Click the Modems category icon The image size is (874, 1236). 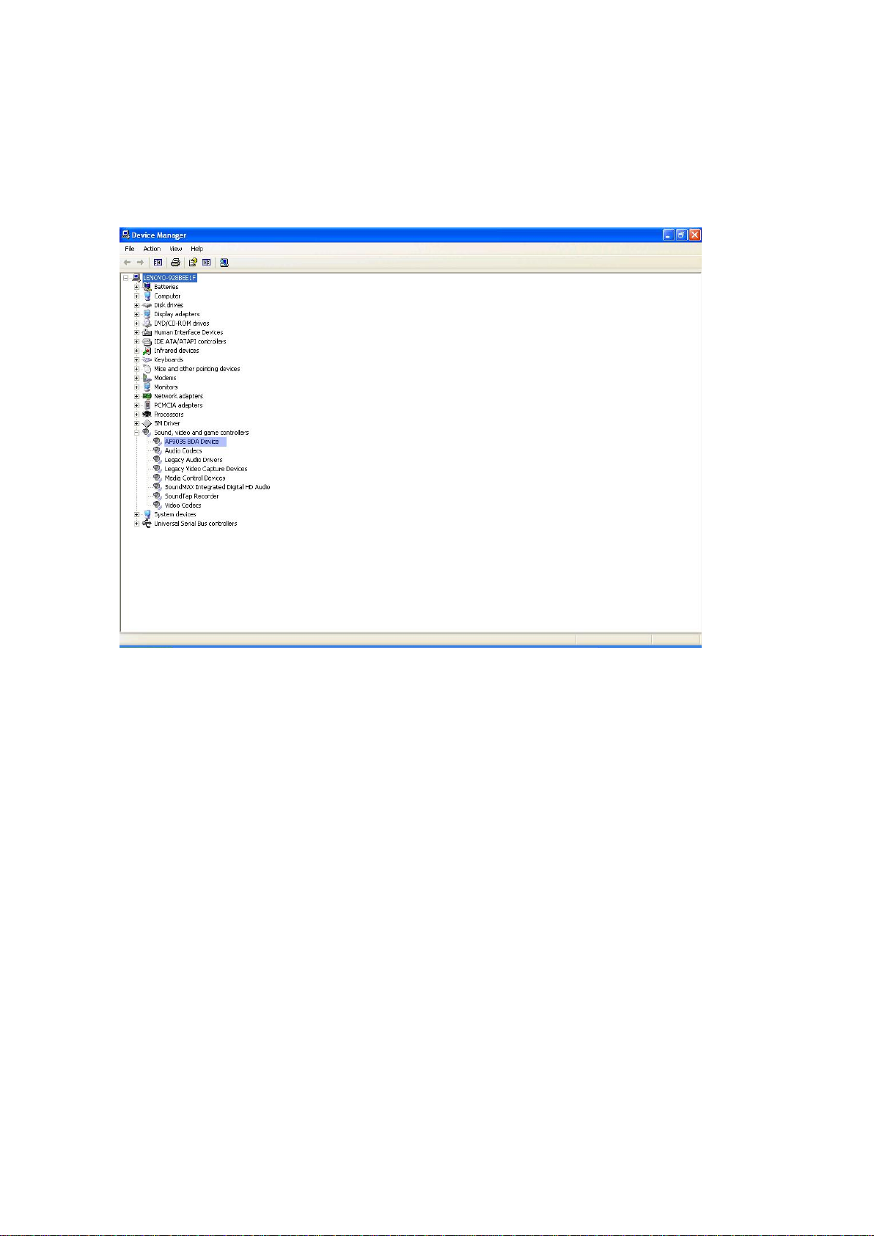click(147, 378)
